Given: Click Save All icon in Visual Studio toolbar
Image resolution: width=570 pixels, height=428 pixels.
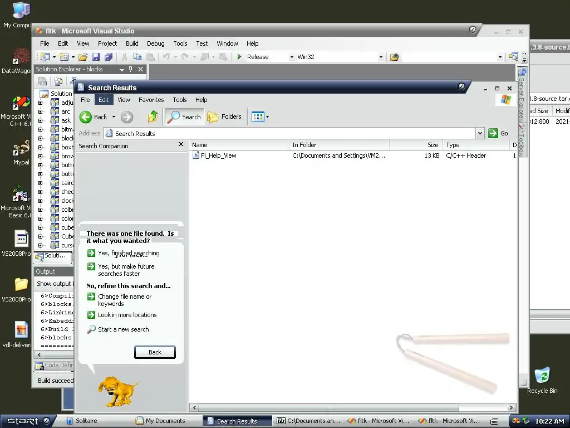Looking at the screenshot, I should 109,57.
